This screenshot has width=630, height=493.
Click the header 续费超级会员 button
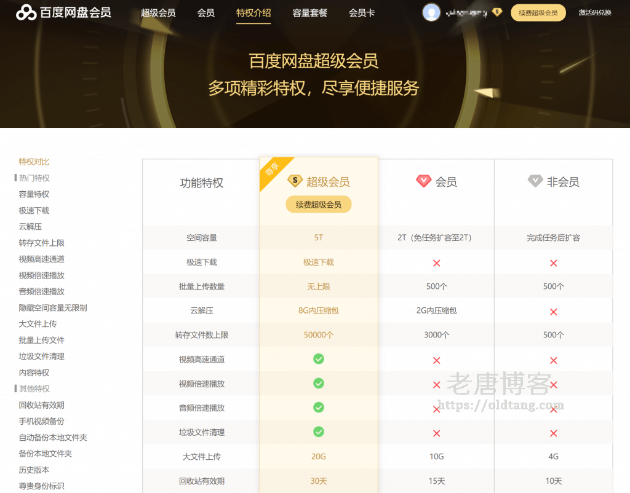click(538, 12)
